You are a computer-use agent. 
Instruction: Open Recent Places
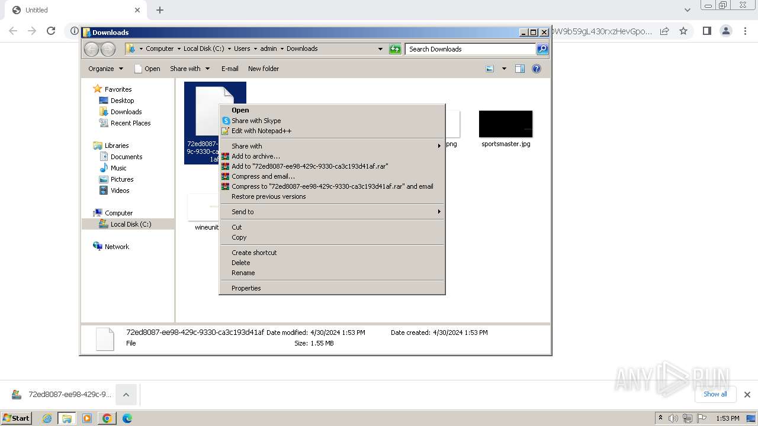pyautogui.click(x=130, y=123)
